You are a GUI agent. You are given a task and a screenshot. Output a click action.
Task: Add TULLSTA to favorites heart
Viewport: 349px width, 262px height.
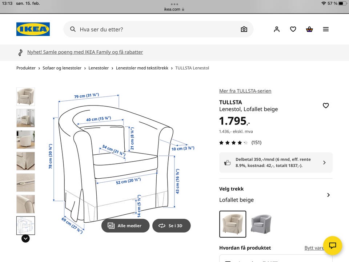coord(326,106)
